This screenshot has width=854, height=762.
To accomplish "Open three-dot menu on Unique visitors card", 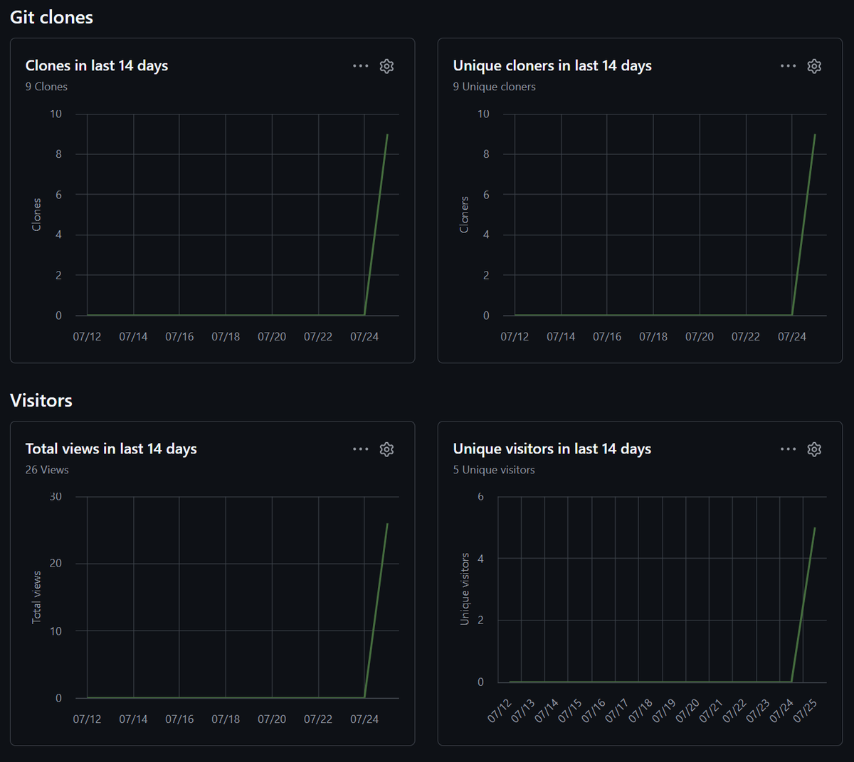I will pyautogui.click(x=789, y=449).
